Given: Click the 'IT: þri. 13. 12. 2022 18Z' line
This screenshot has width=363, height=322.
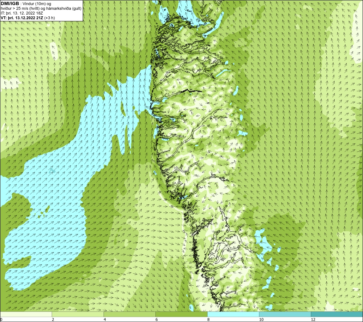Looking at the screenshot, I should point(22,13).
